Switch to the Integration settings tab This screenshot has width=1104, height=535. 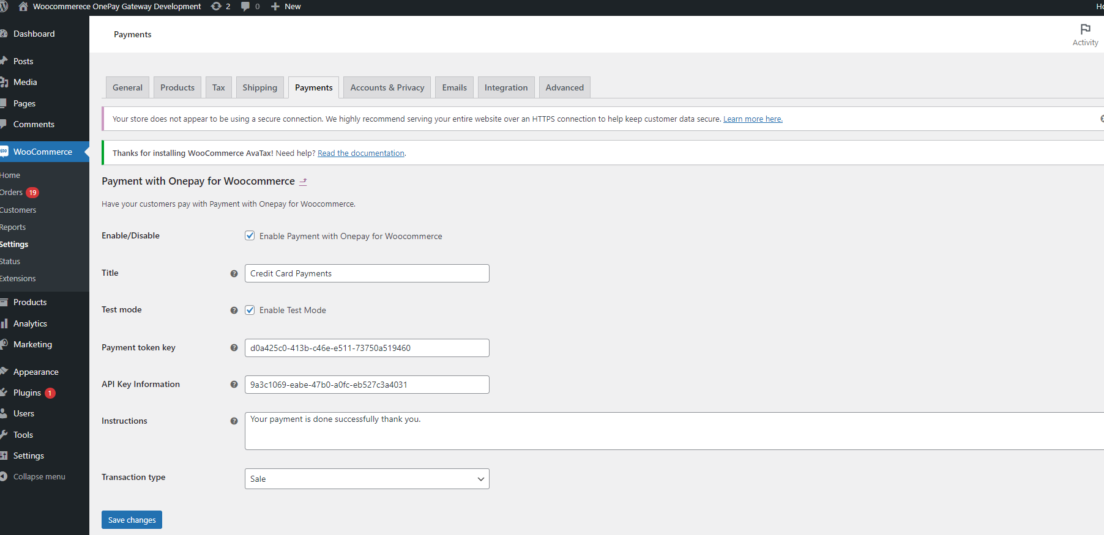[x=506, y=87]
